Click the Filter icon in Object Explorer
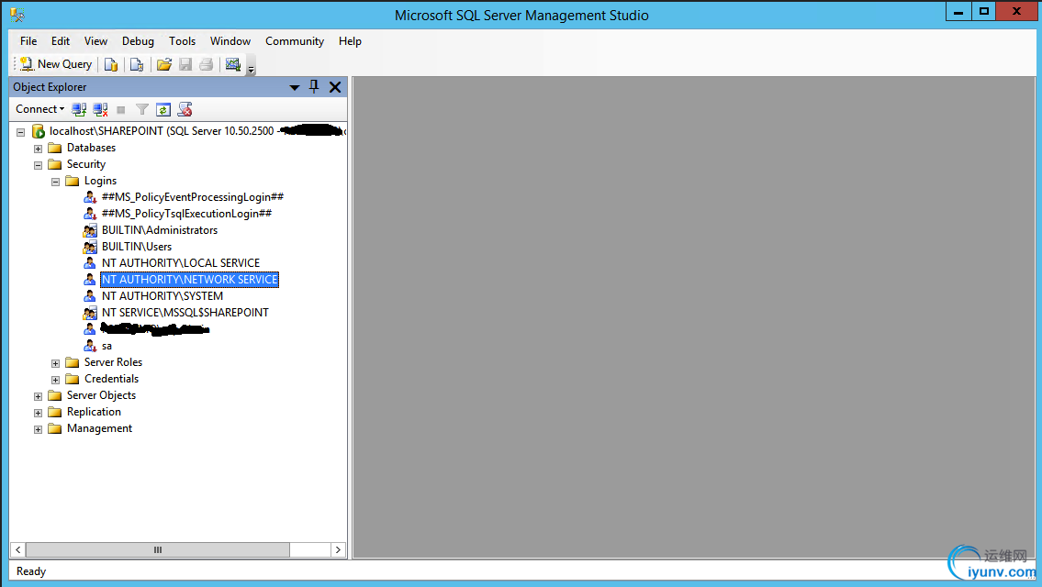The image size is (1042, 587). pyautogui.click(x=141, y=109)
